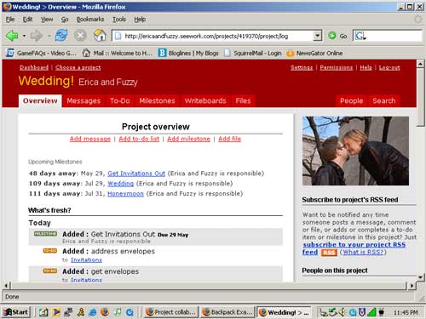Click the page icon in the address bar
The width and height of the screenshot is (426, 319).
click(x=118, y=36)
